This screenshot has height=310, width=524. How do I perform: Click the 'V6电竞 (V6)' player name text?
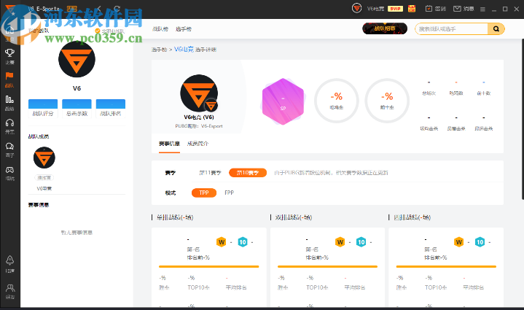click(199, 117)
